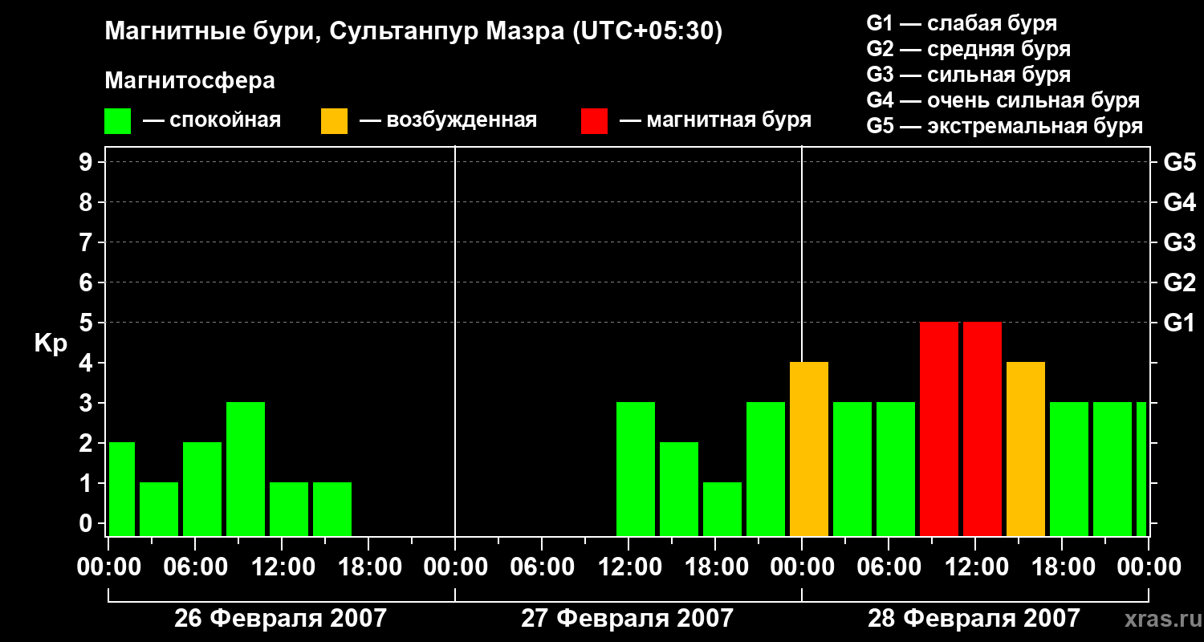This screenshot has height=642, width=1204.
Task: Click the Kp 1 green bar on 27 February
Action: tap(722, 509)
